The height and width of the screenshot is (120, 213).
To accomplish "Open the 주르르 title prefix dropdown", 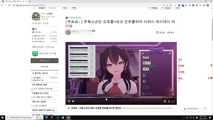I will point(75,21).
